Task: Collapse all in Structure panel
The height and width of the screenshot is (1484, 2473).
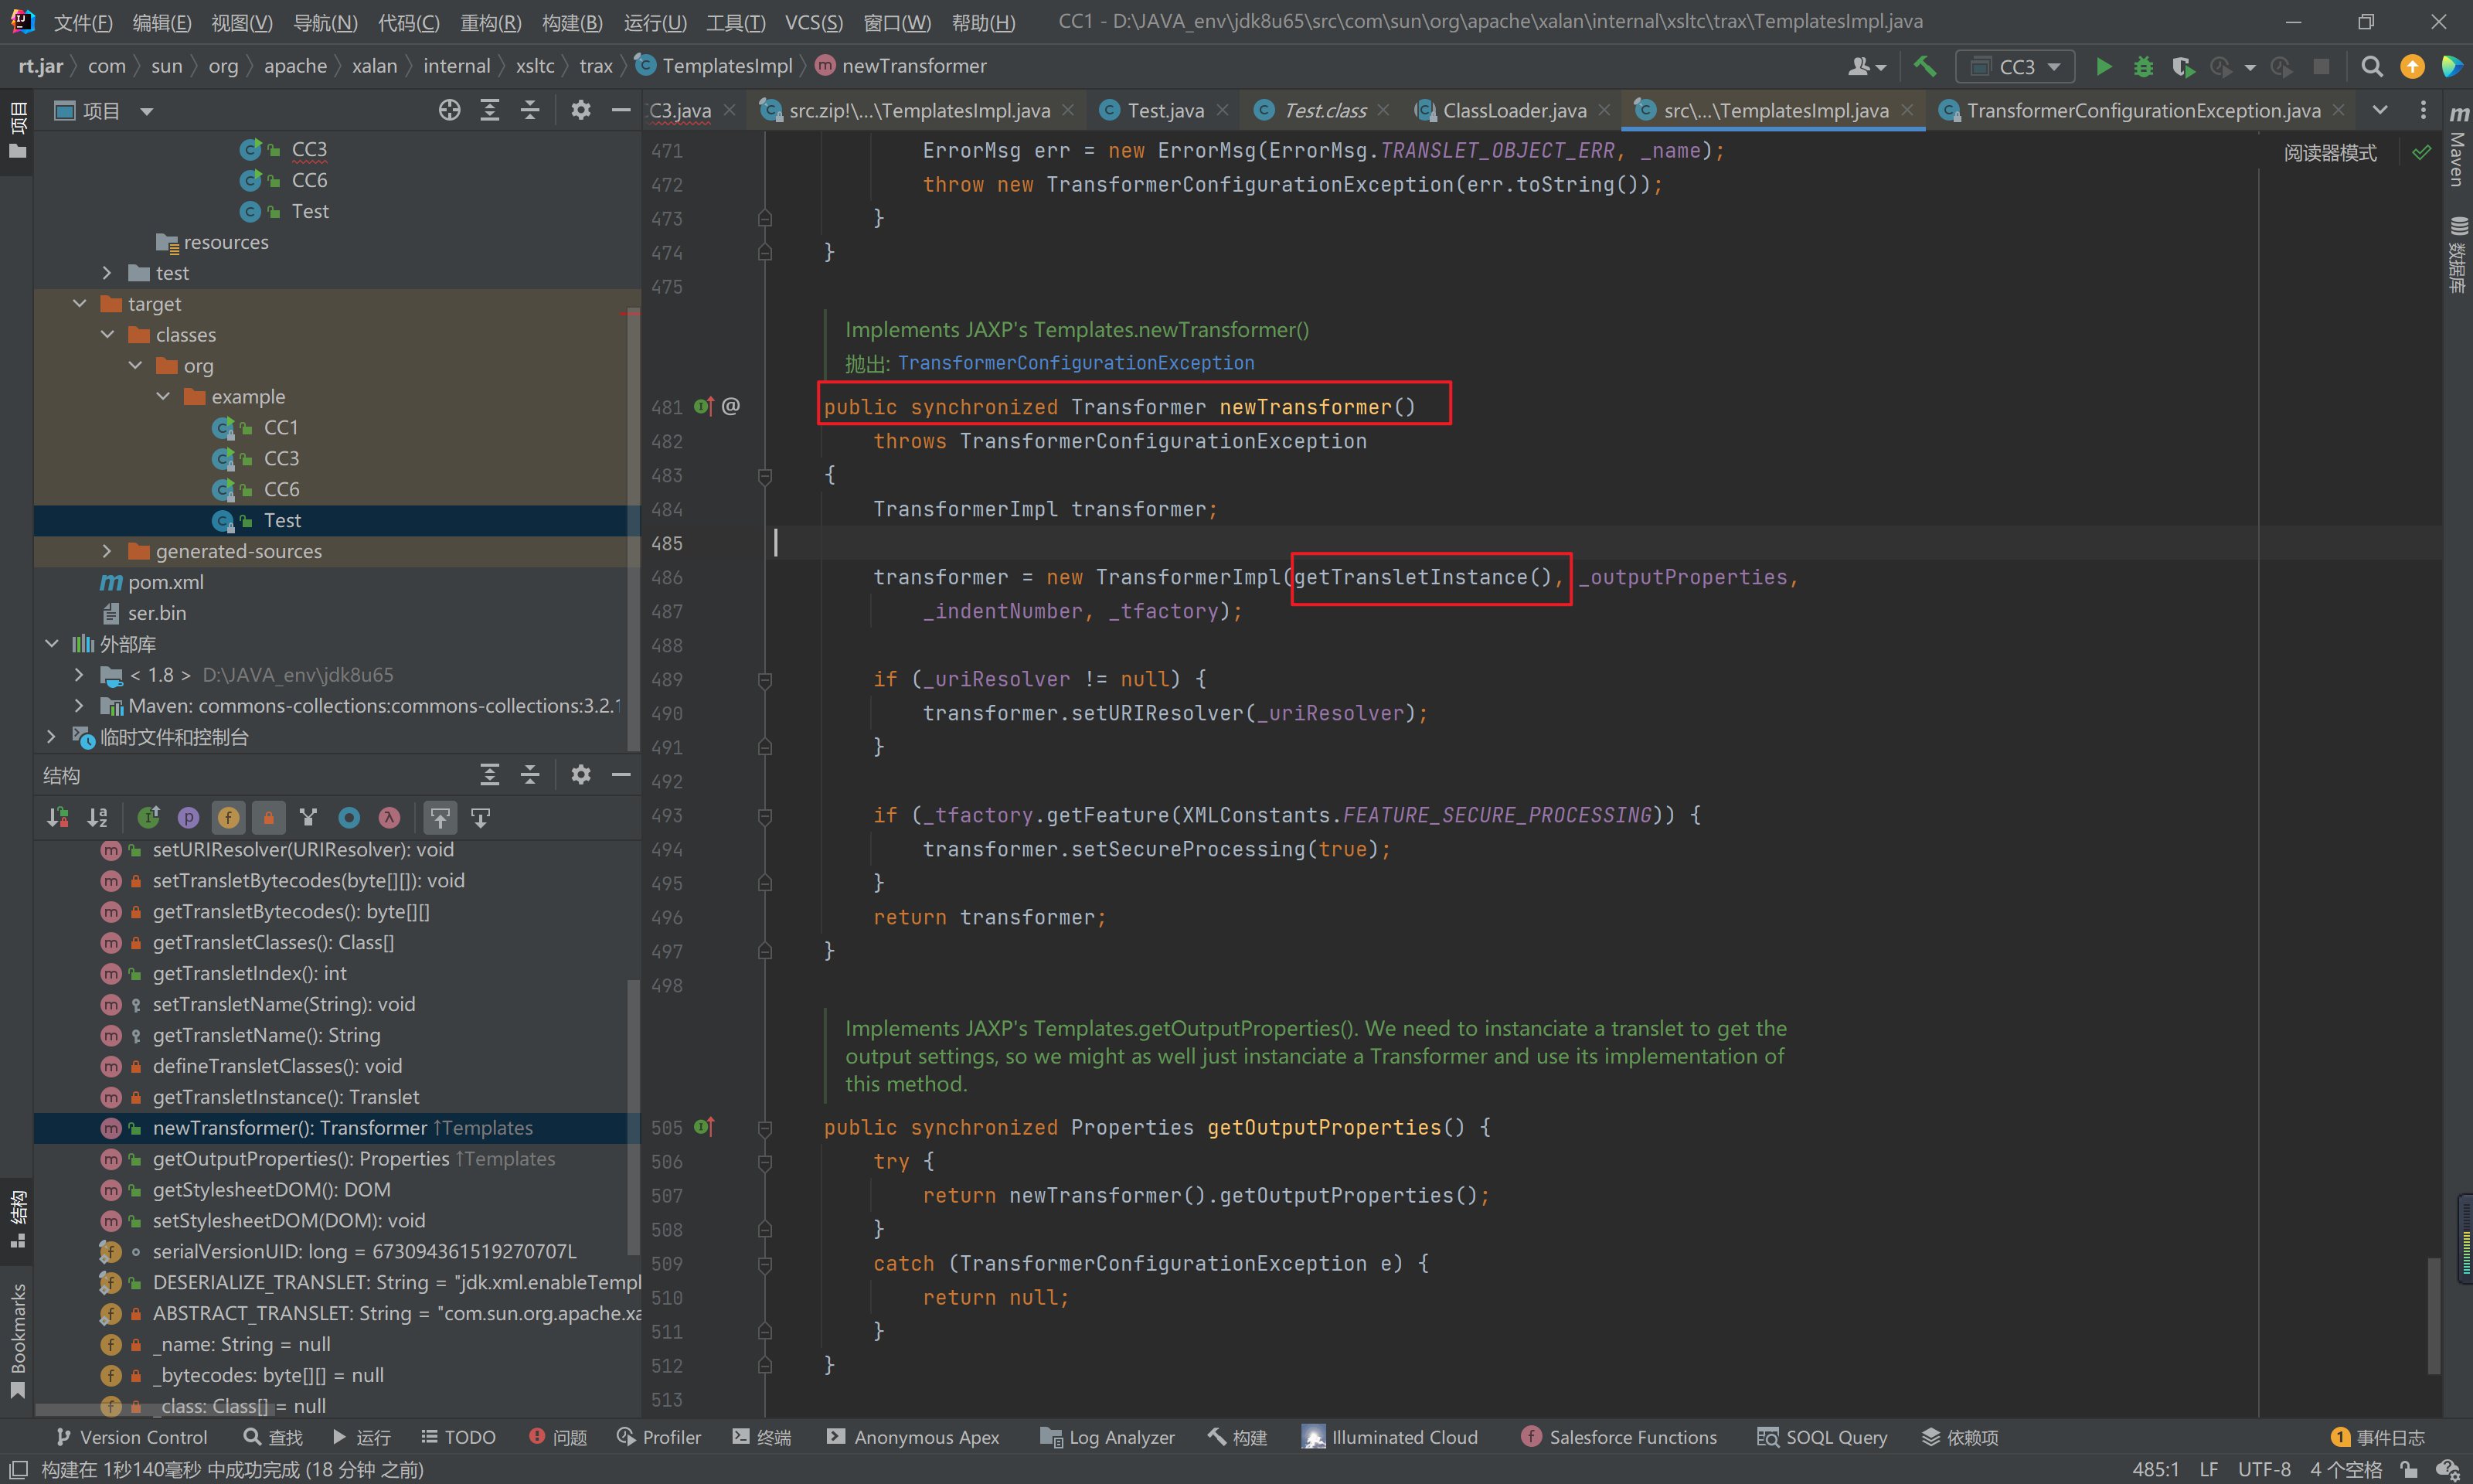Action: (x=530, y=775)
